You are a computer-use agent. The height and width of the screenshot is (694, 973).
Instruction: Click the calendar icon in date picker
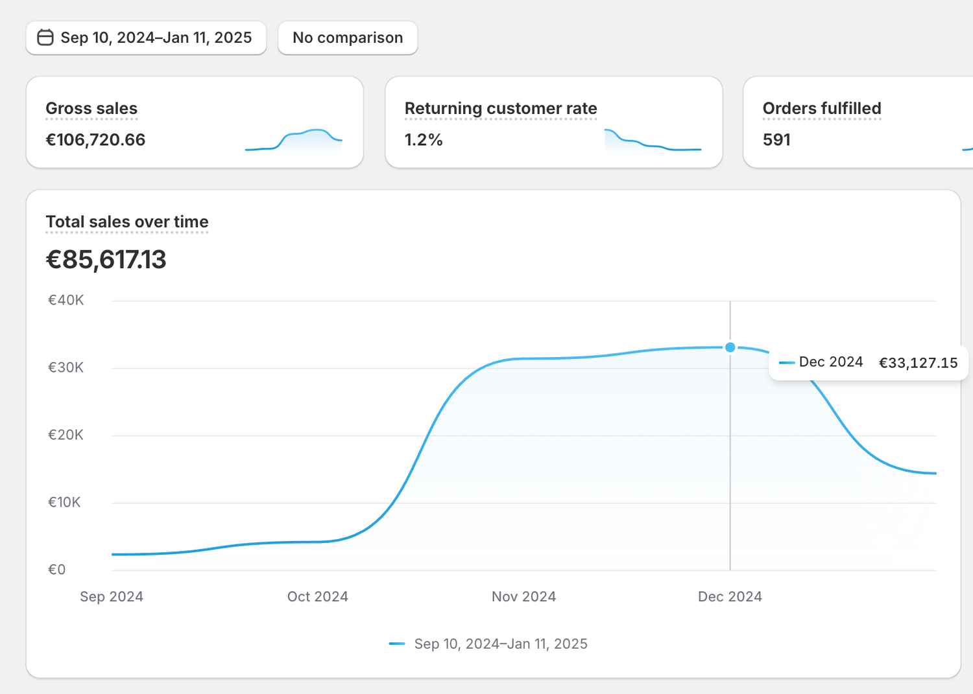pos(45,38)
